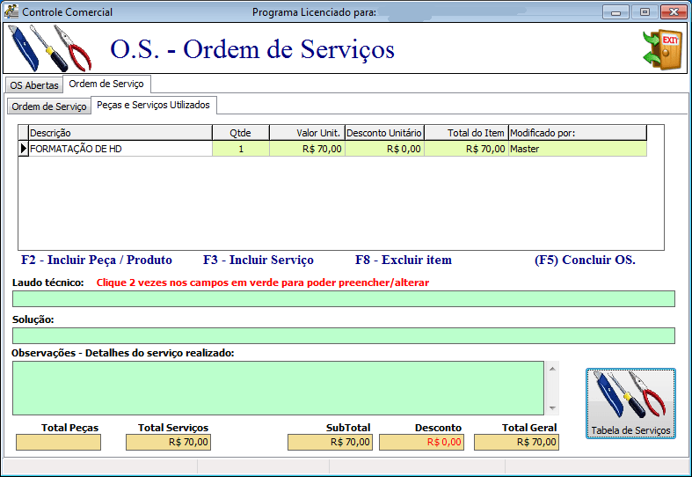
Task: Click F2 - Incluir Peça / Produto
Action: 97,260
